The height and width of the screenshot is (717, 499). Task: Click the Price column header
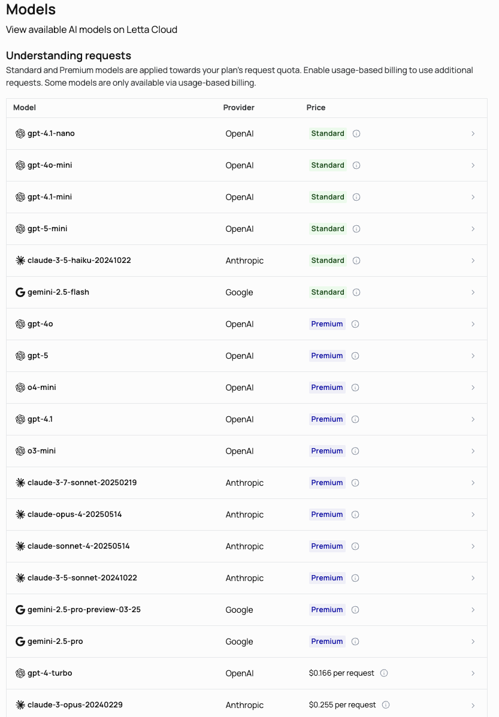(x=316, y=108)
